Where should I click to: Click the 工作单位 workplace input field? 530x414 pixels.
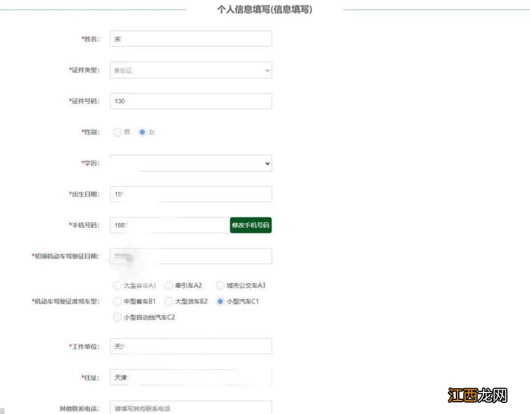(190, 346)
